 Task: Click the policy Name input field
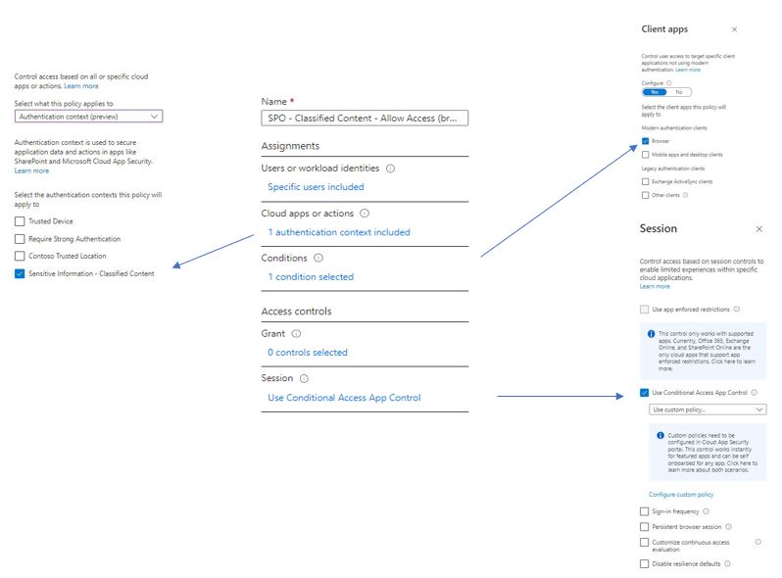point(365,119)
